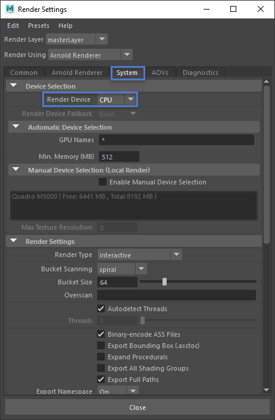Click the Bucket Size slider handle
The height and width of the screenshot is (420, 275).
click(164, 282)
